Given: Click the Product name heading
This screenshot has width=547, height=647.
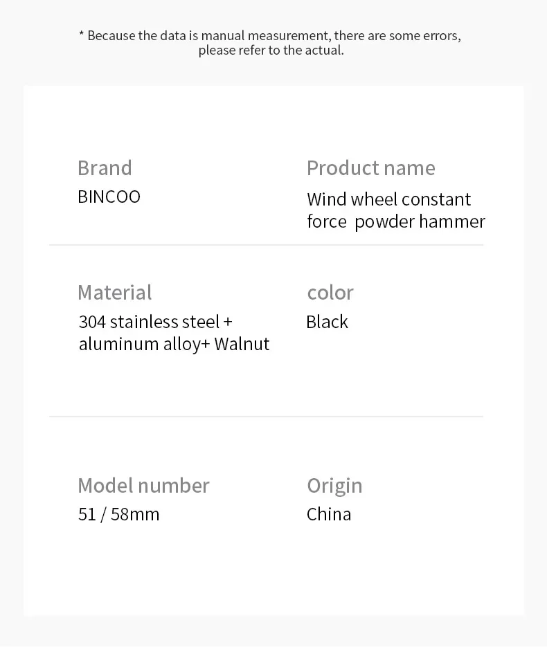Looking at the screenshot, I should point(370,168).
